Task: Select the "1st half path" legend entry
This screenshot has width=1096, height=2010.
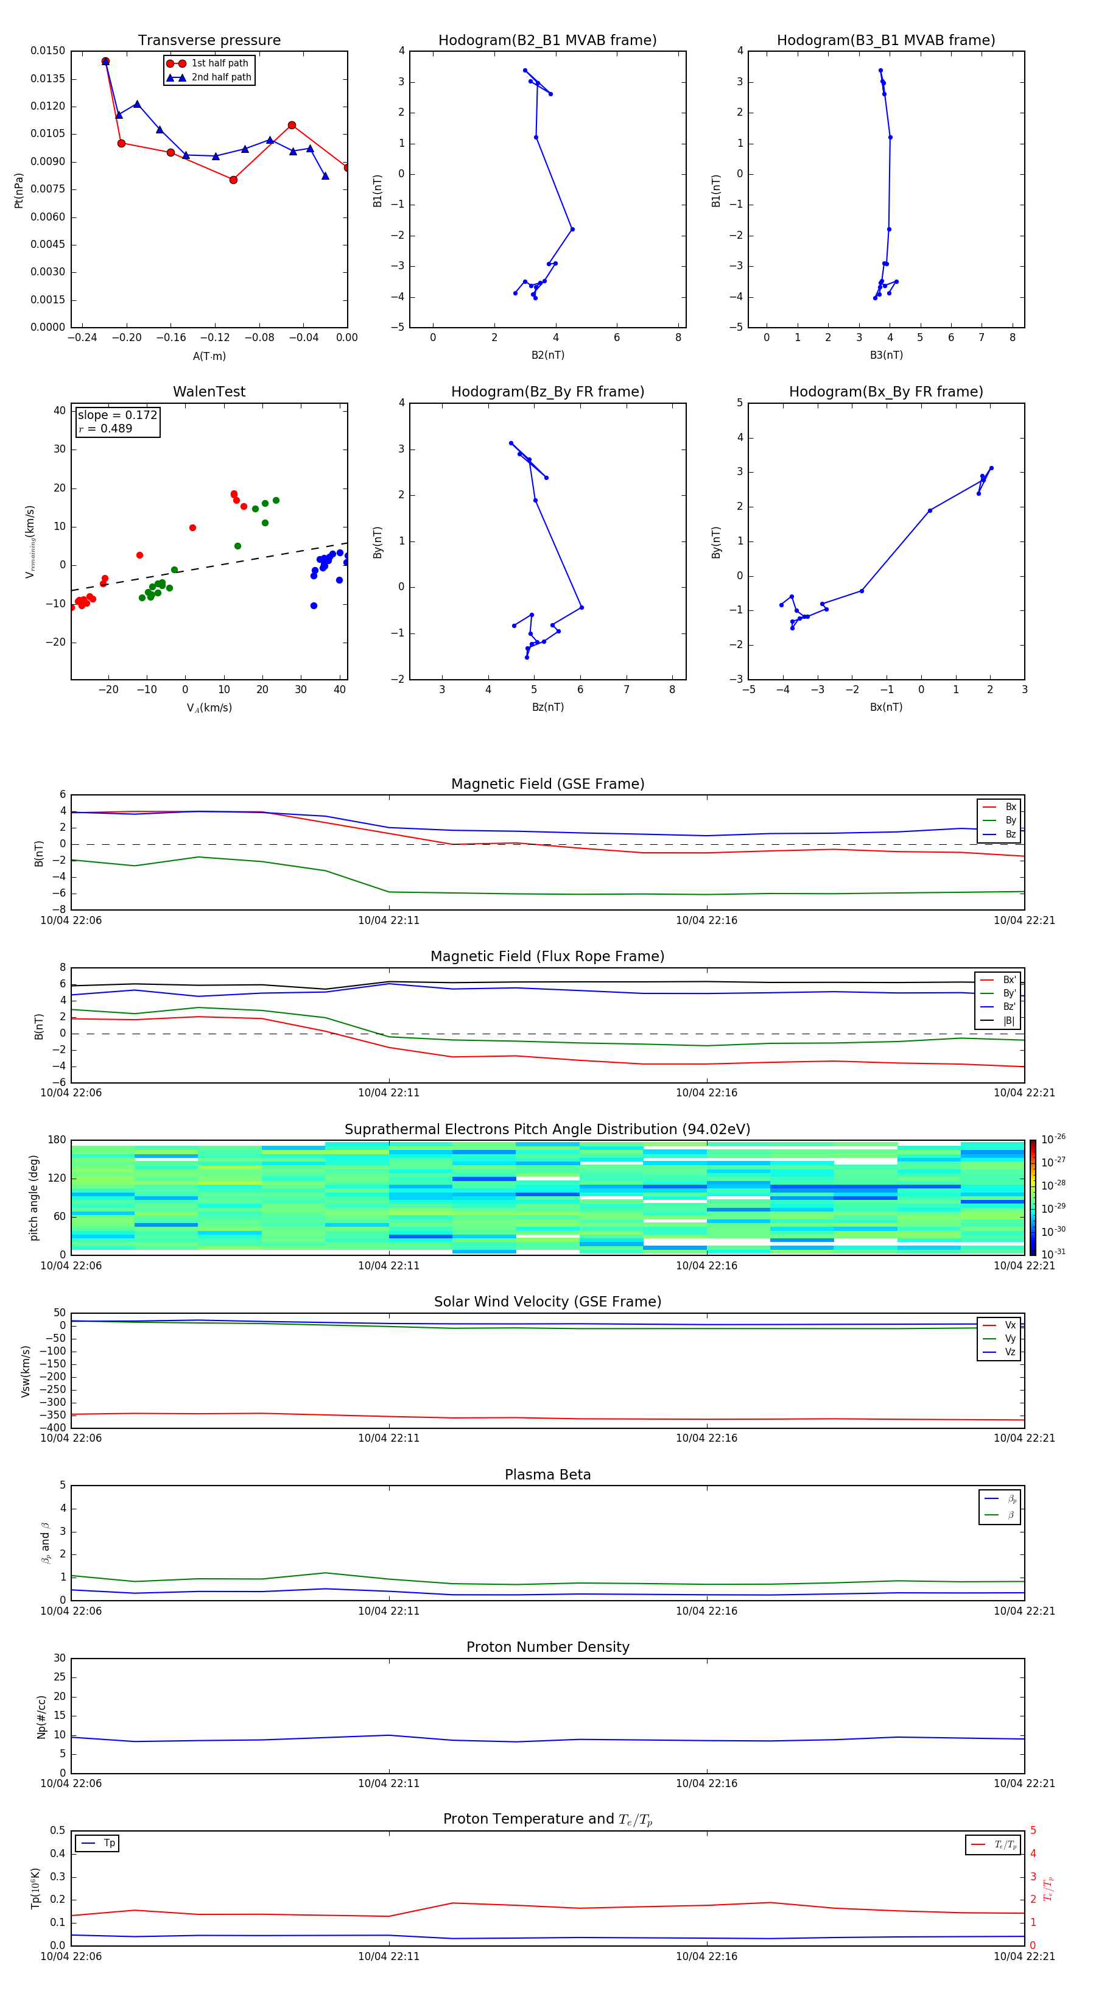Action: [208, 63]
